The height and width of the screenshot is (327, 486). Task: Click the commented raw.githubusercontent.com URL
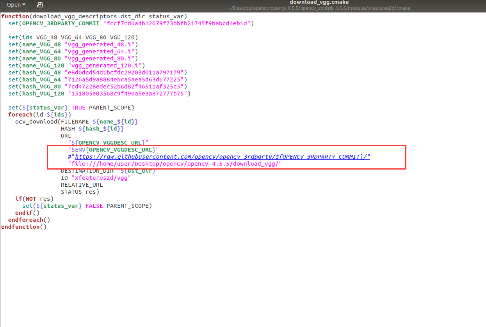click(x=219, y=157)
